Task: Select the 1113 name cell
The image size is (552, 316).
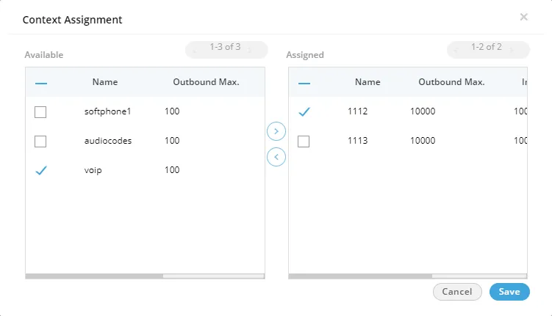Action: [x=358, y=141]
